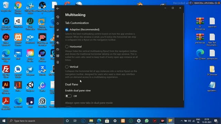This screenshot has width=221, height=124.
Task: Open the folder icon settings page in sidebar
Action: click(58, 49)
